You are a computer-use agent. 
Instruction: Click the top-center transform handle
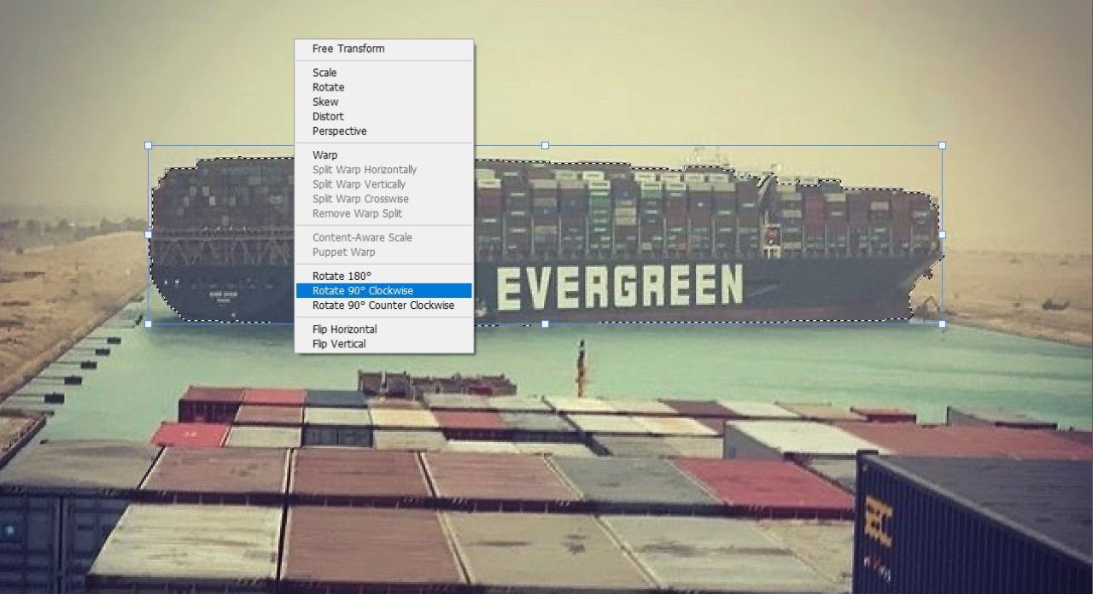(x=545, y=145)
